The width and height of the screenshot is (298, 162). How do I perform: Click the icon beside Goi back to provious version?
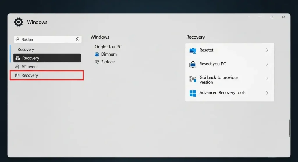click(x=193, y=79)
